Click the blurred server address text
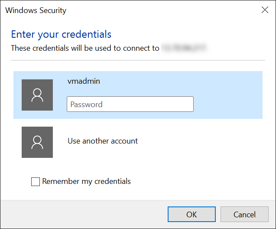276x229 pixels. (184, 48)
